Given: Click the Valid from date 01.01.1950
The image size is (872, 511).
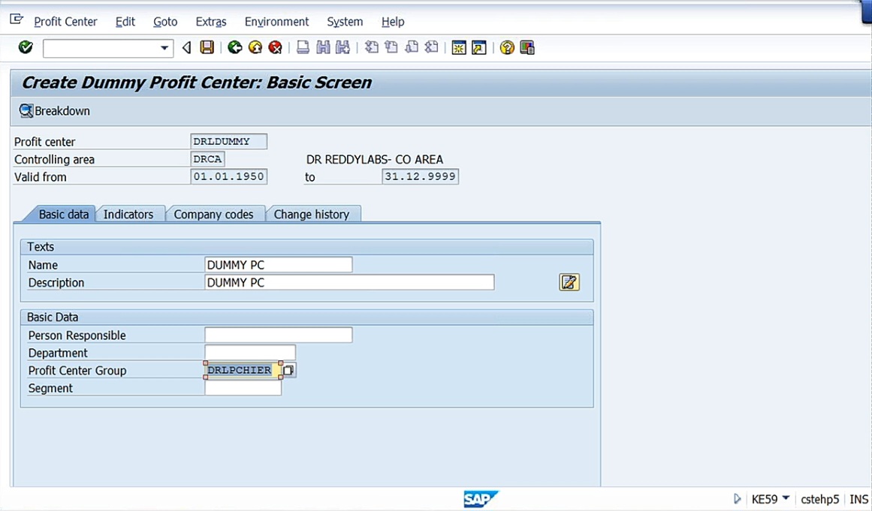Looking at the screenshot, I should tap(228, 176).
